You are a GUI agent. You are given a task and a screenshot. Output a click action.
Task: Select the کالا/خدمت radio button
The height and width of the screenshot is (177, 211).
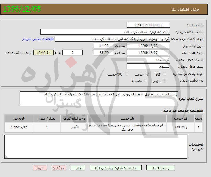127,74
